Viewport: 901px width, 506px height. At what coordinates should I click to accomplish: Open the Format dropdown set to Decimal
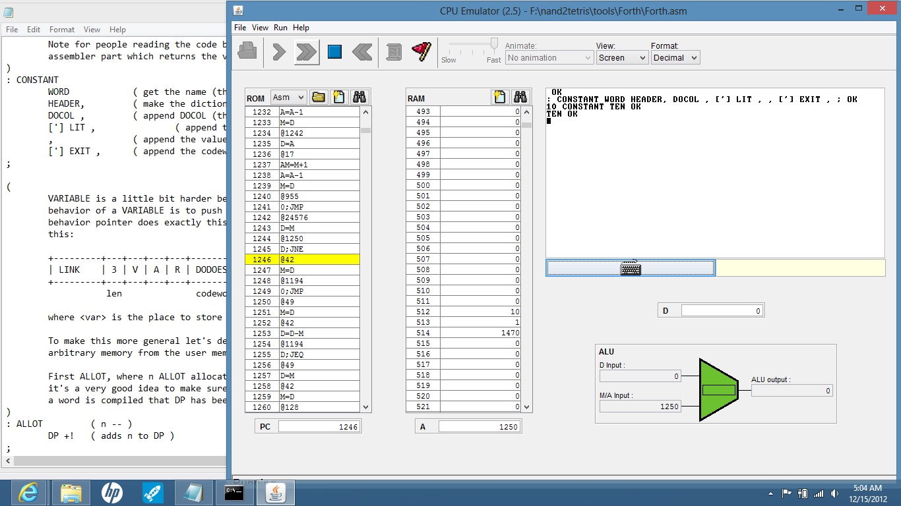click(x=675, y=58)
